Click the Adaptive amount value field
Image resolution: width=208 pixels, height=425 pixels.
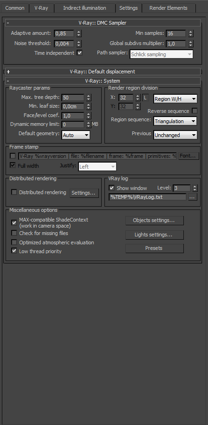(x=64, y=33)
